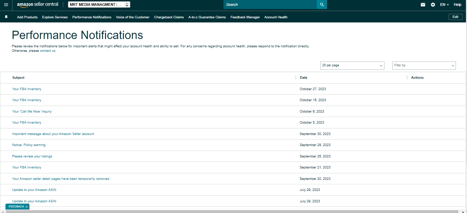The image size is (467, 213).
Task: Click the Subject column header
Action: click(x=18, y=78)
